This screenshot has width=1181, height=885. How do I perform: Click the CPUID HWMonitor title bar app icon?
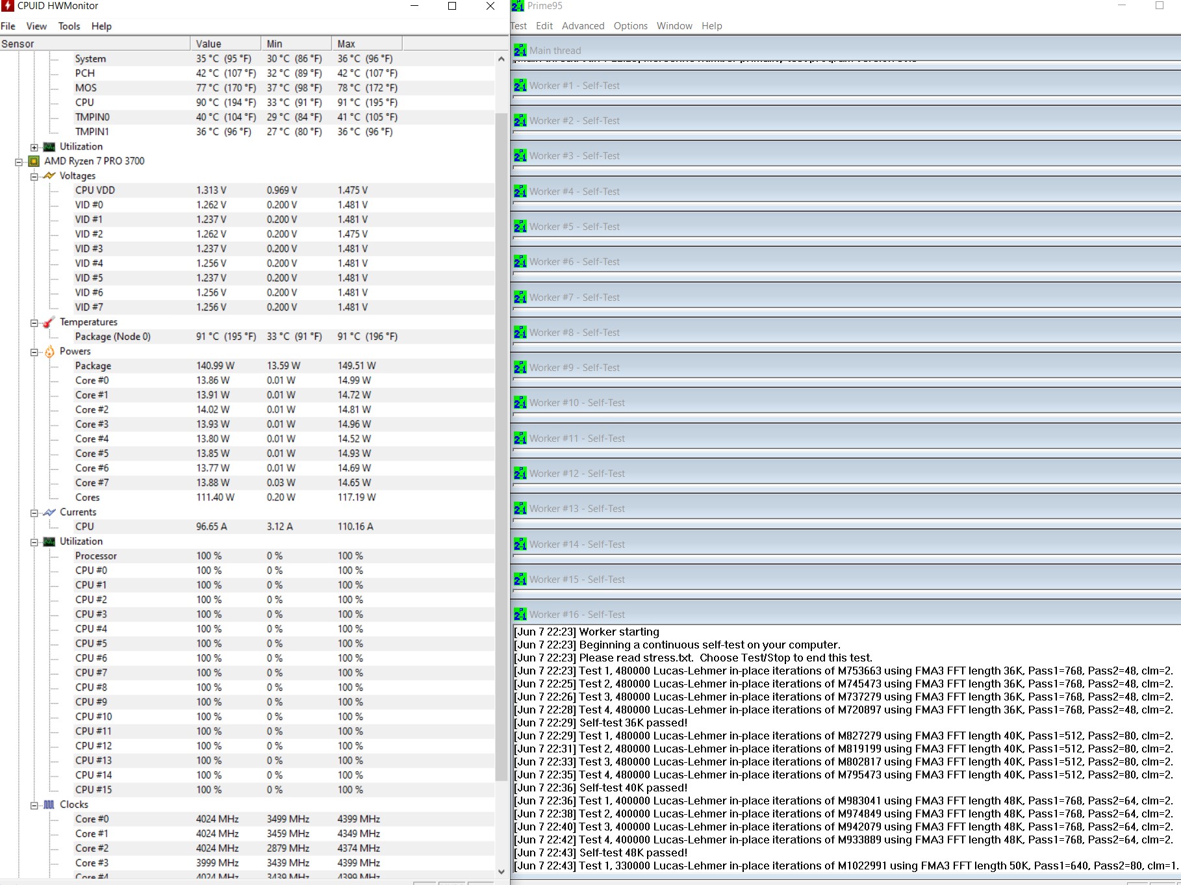[x=8, y=6]
